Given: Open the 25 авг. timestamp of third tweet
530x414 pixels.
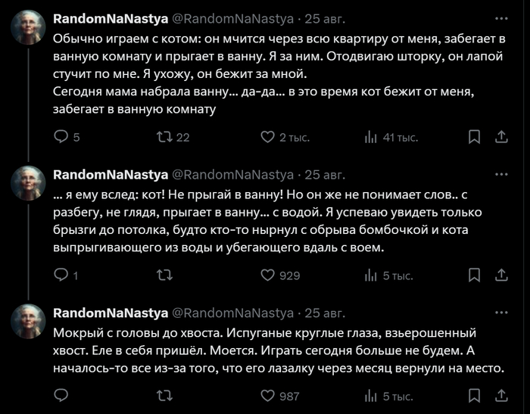Looking at the screenshot, I should [x=325, y=313].
